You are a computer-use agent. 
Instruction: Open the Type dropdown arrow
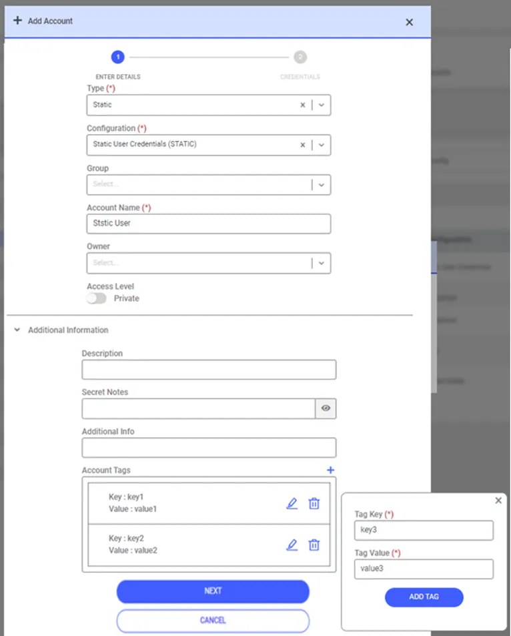tap(321, 105)
